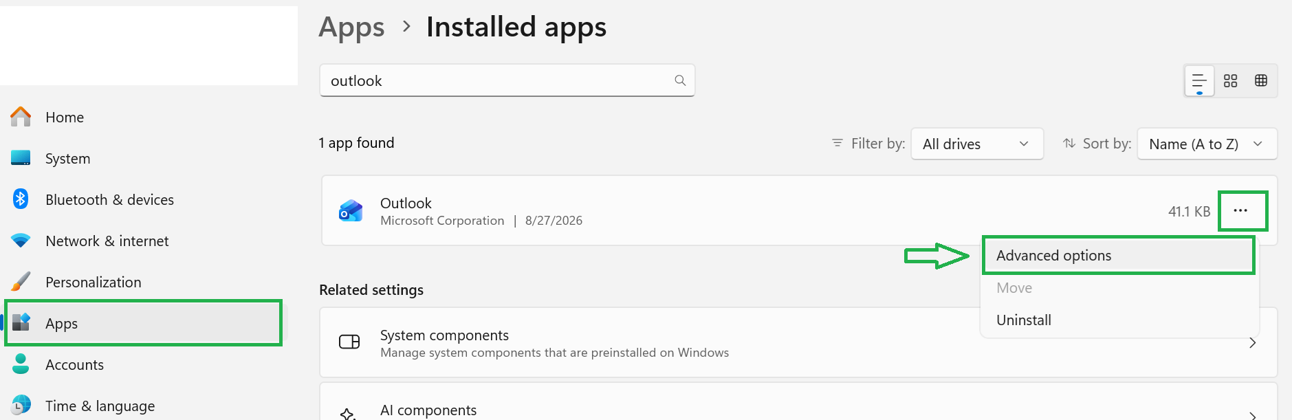
Task: Open the three-dots menu for Outlook
Action: pyautogui.click(x=1240, y=210)
